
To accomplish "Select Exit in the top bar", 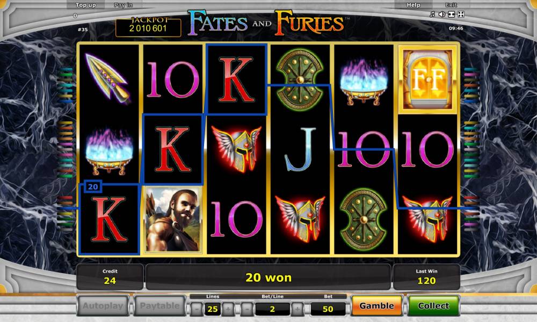I will (451, 5).
